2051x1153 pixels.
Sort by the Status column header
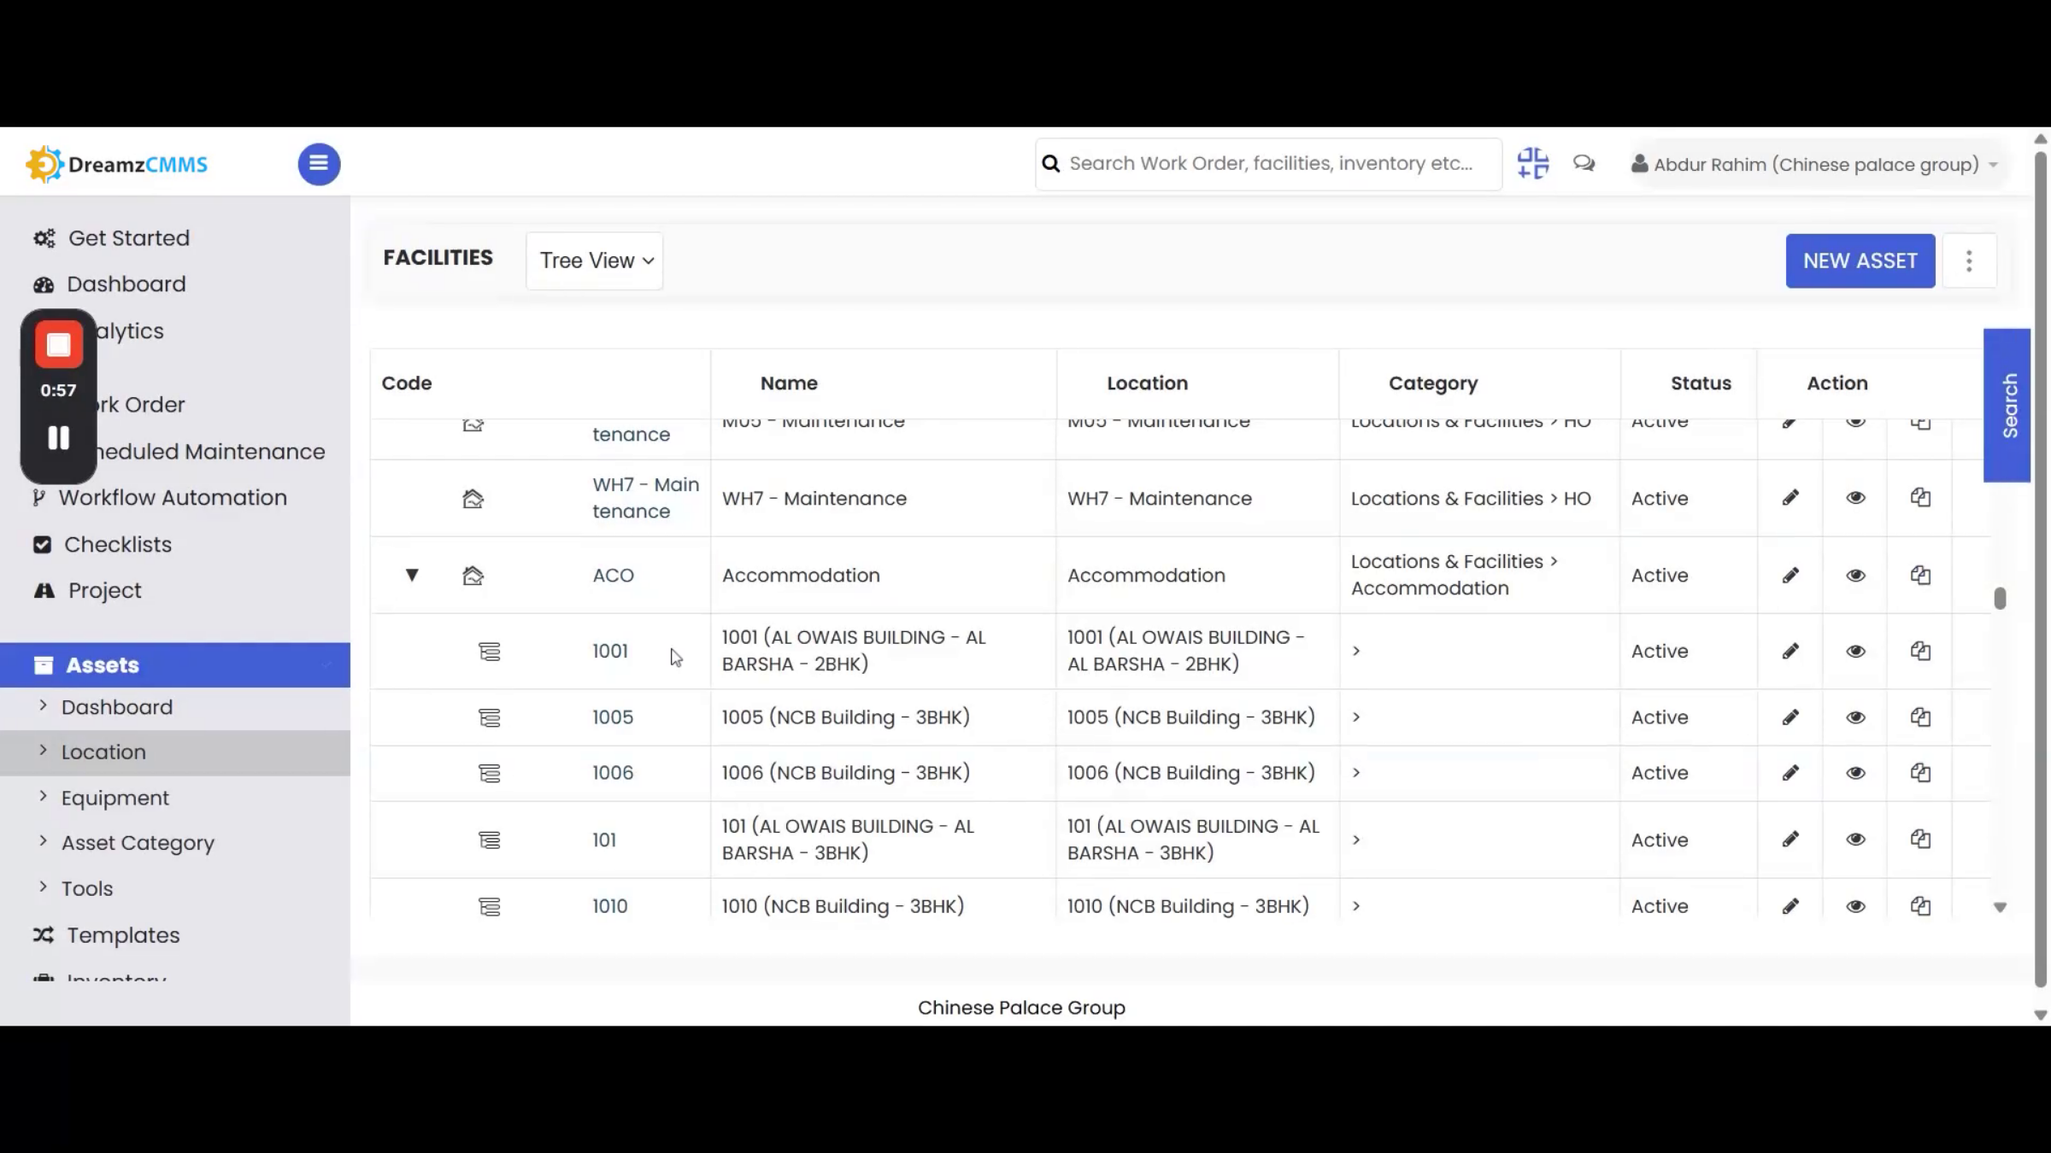1701,383
